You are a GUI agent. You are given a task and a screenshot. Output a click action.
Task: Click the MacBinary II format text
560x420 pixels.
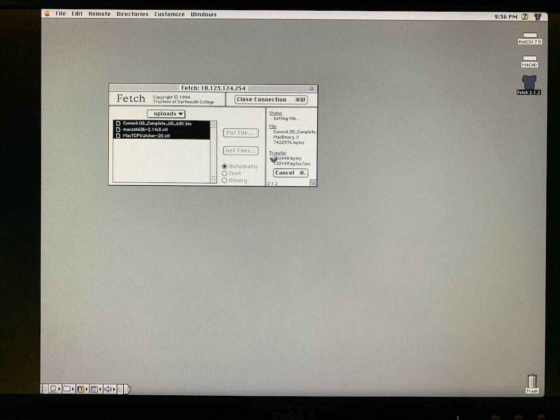point(286,137)
